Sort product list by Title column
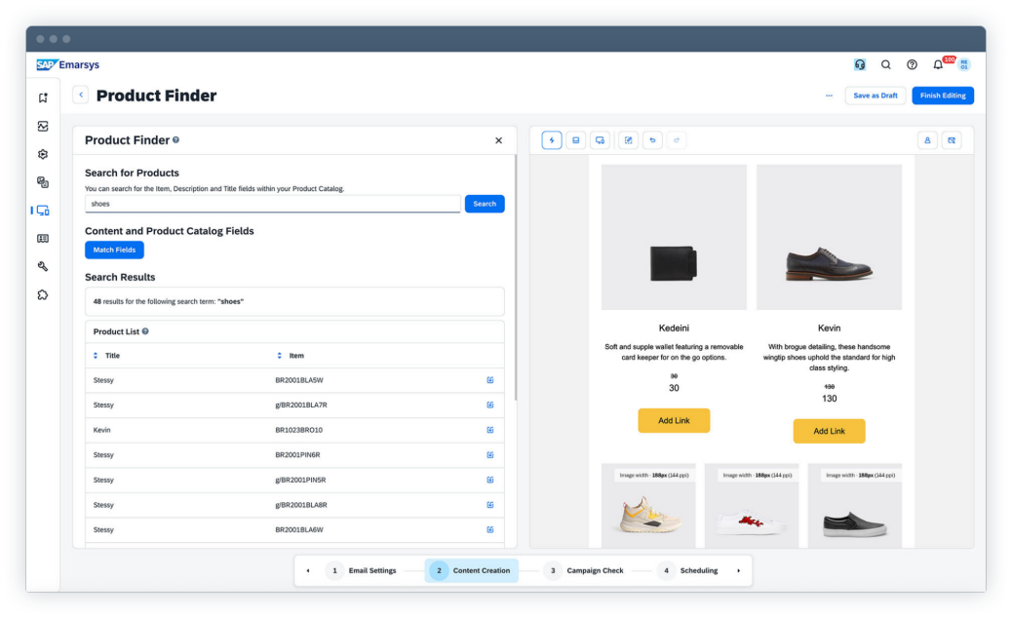 (x=96, y=356)
